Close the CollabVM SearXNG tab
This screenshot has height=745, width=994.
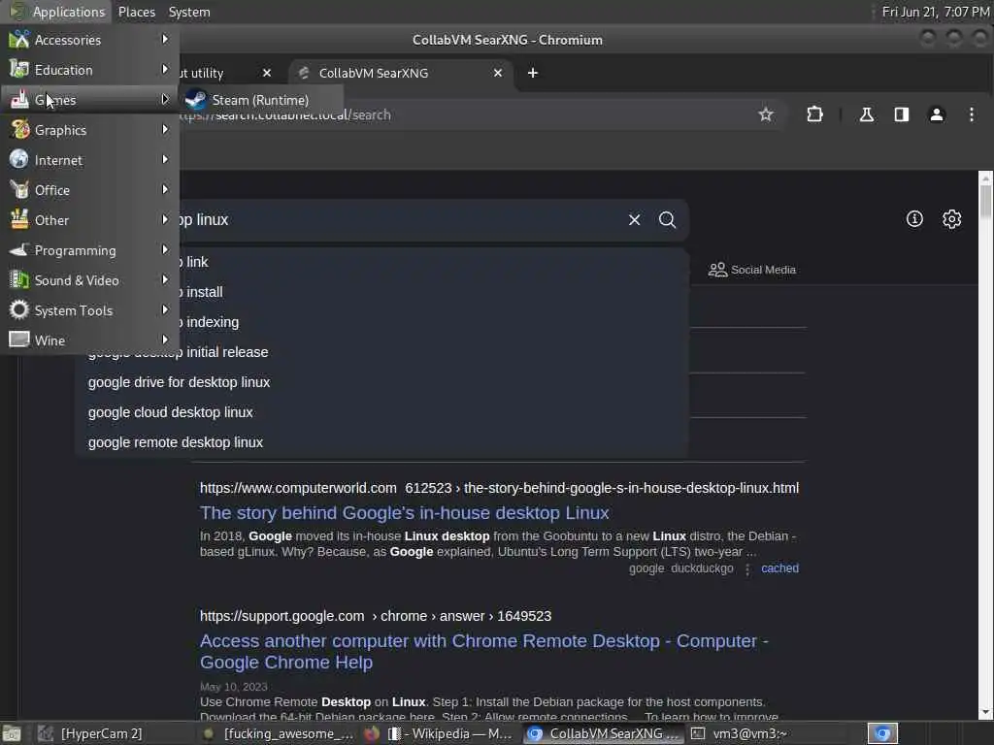[x=498, y=73]
